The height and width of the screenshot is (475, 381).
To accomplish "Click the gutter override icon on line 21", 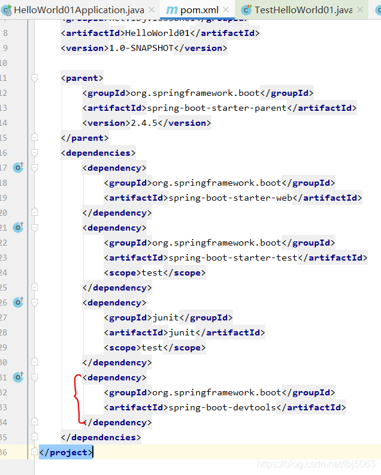I will coord(18,227).
